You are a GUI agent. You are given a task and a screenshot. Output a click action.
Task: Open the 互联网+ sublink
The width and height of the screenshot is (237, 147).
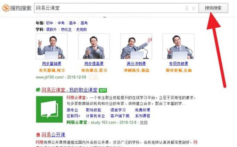74,116
